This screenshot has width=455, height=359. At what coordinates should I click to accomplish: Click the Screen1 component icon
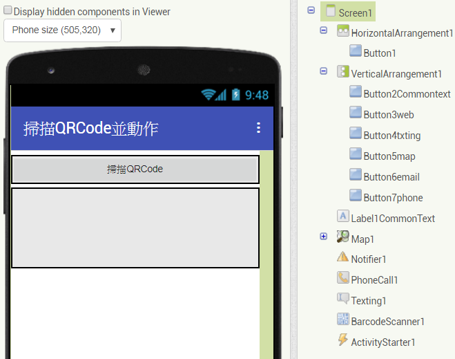coord(331,11)
